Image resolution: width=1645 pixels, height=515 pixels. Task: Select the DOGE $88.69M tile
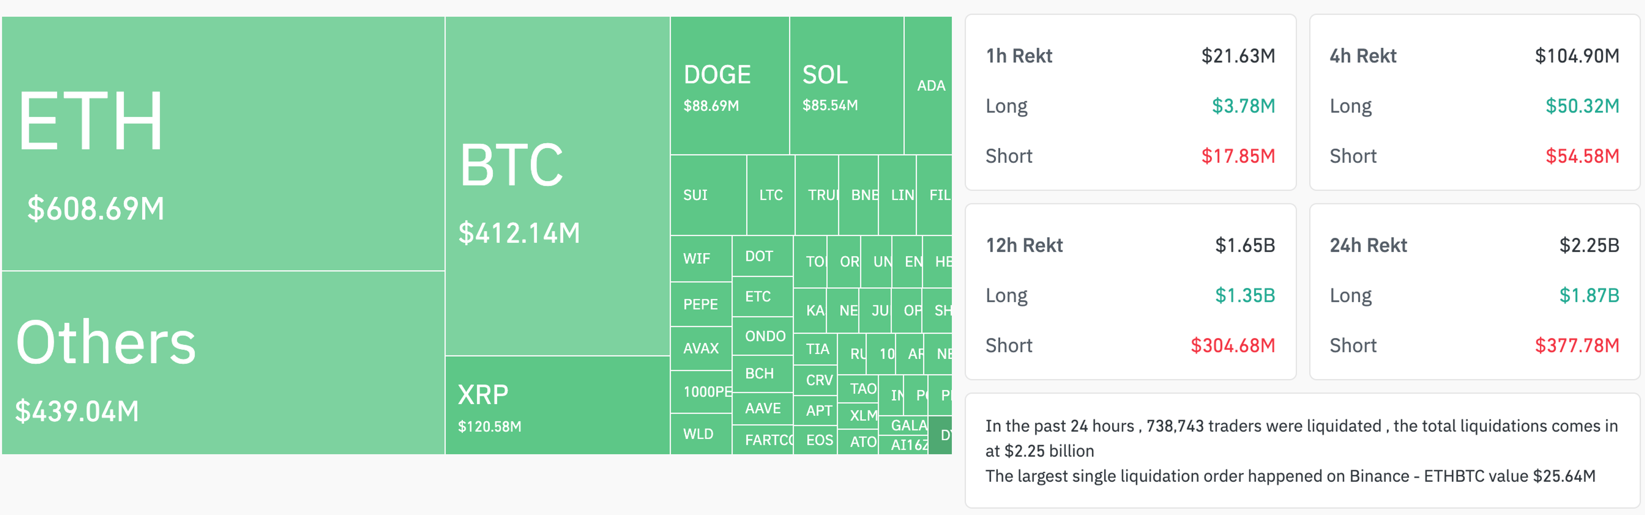[x=730, y=86]
